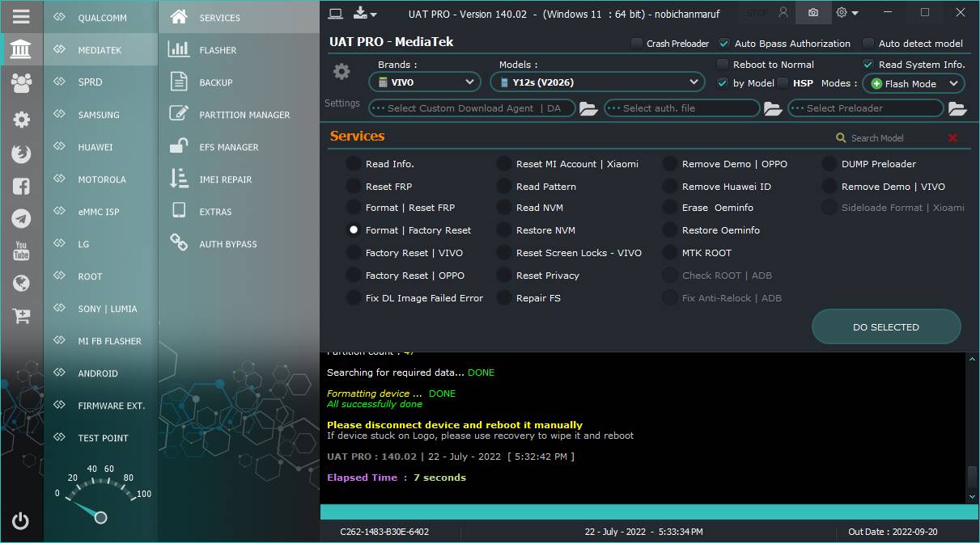The width and height of the screenshot is (980, 543).
Task: Enable the HSP checkbox
Action: pos(783,82)
